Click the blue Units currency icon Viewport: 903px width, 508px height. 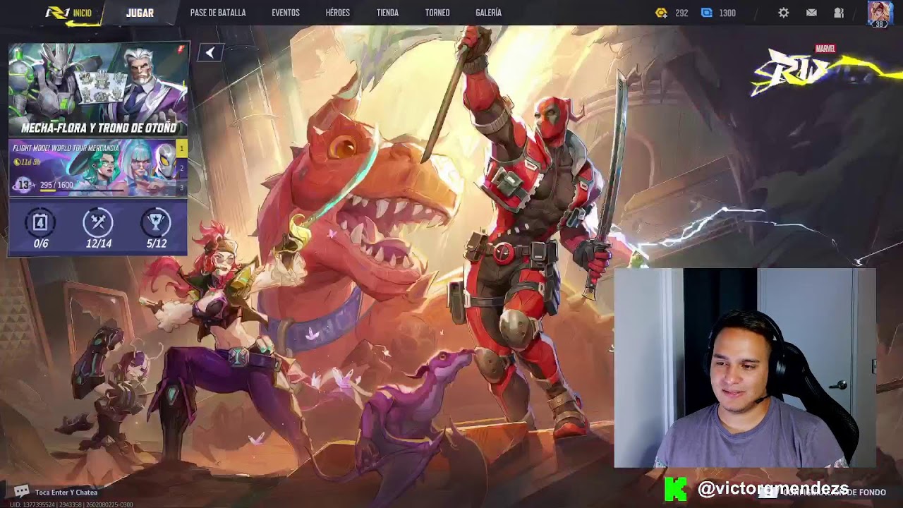point(706,13)
